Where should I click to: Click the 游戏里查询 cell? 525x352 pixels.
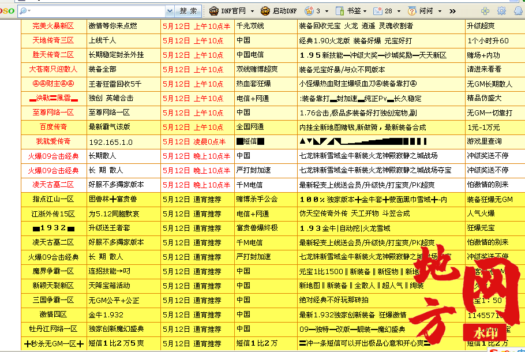click(485, 141)
